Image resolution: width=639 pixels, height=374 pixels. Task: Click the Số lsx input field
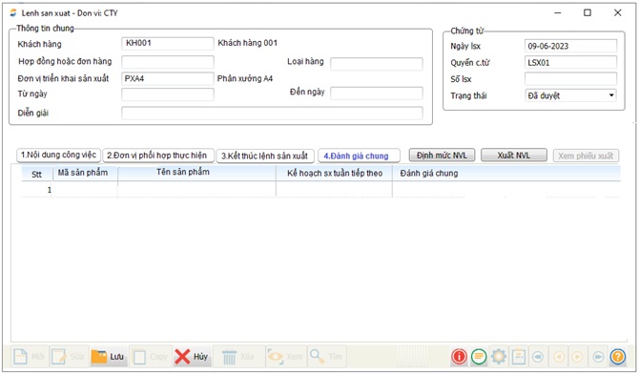coord(570,79)
